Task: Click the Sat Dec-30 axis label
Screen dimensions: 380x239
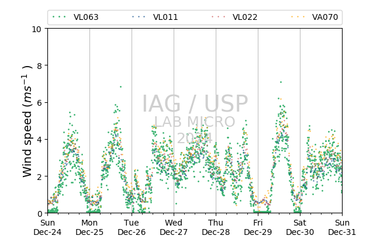Action: [x=300, y=227]
